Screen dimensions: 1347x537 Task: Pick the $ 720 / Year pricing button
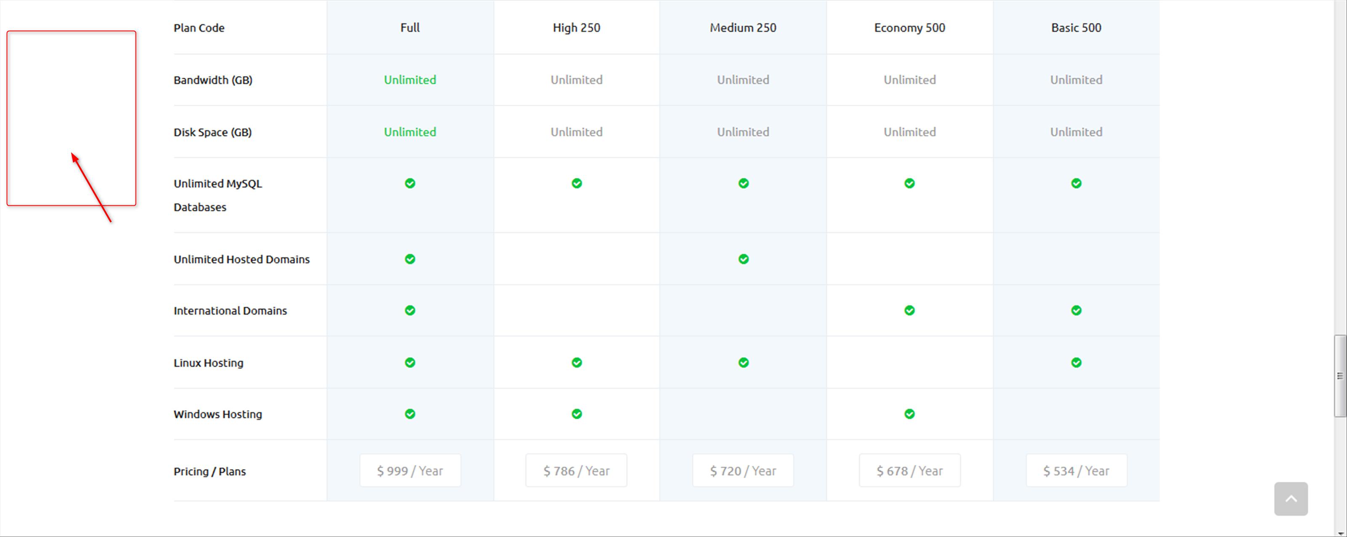point(743,471)
